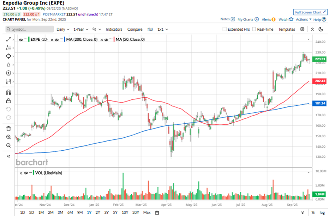Screen dimensions: 330x216
Task: Open the 1-Year period dropdown
Action: coord(81,29)
